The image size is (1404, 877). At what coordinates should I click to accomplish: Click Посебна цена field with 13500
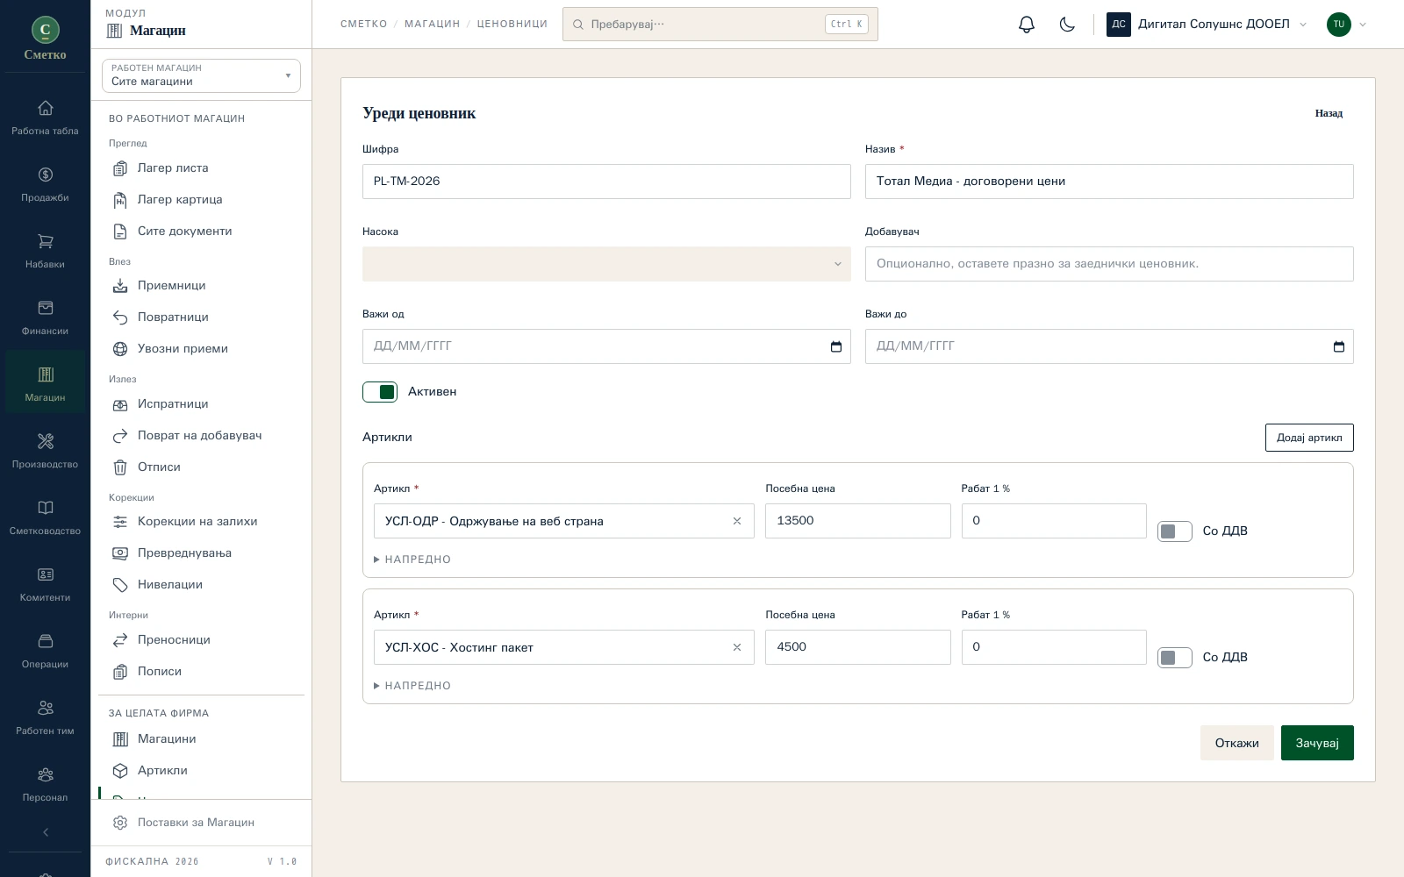[857, 521]
